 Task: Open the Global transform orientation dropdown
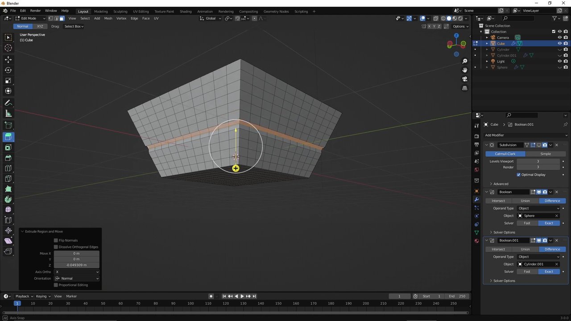coord(210,18)
